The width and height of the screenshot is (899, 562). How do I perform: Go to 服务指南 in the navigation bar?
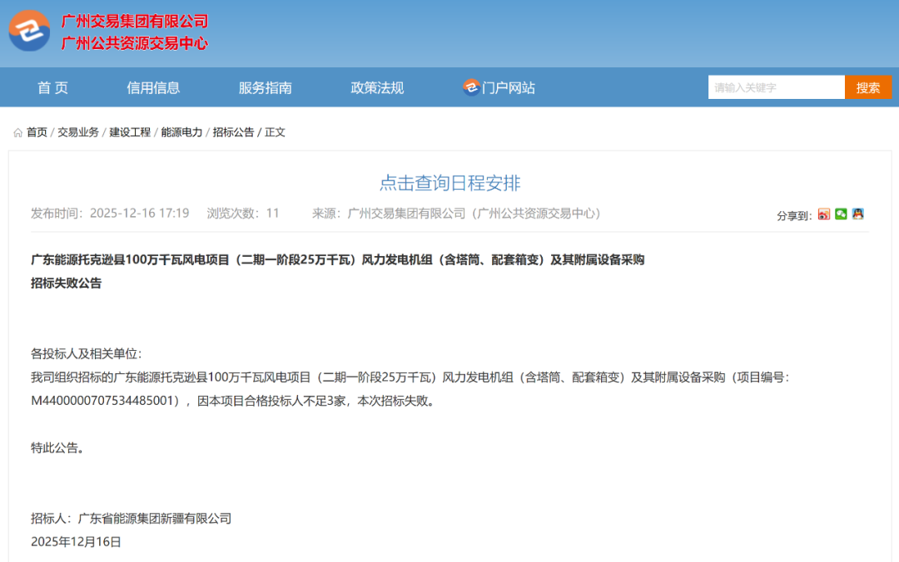(x=265, y=88)
